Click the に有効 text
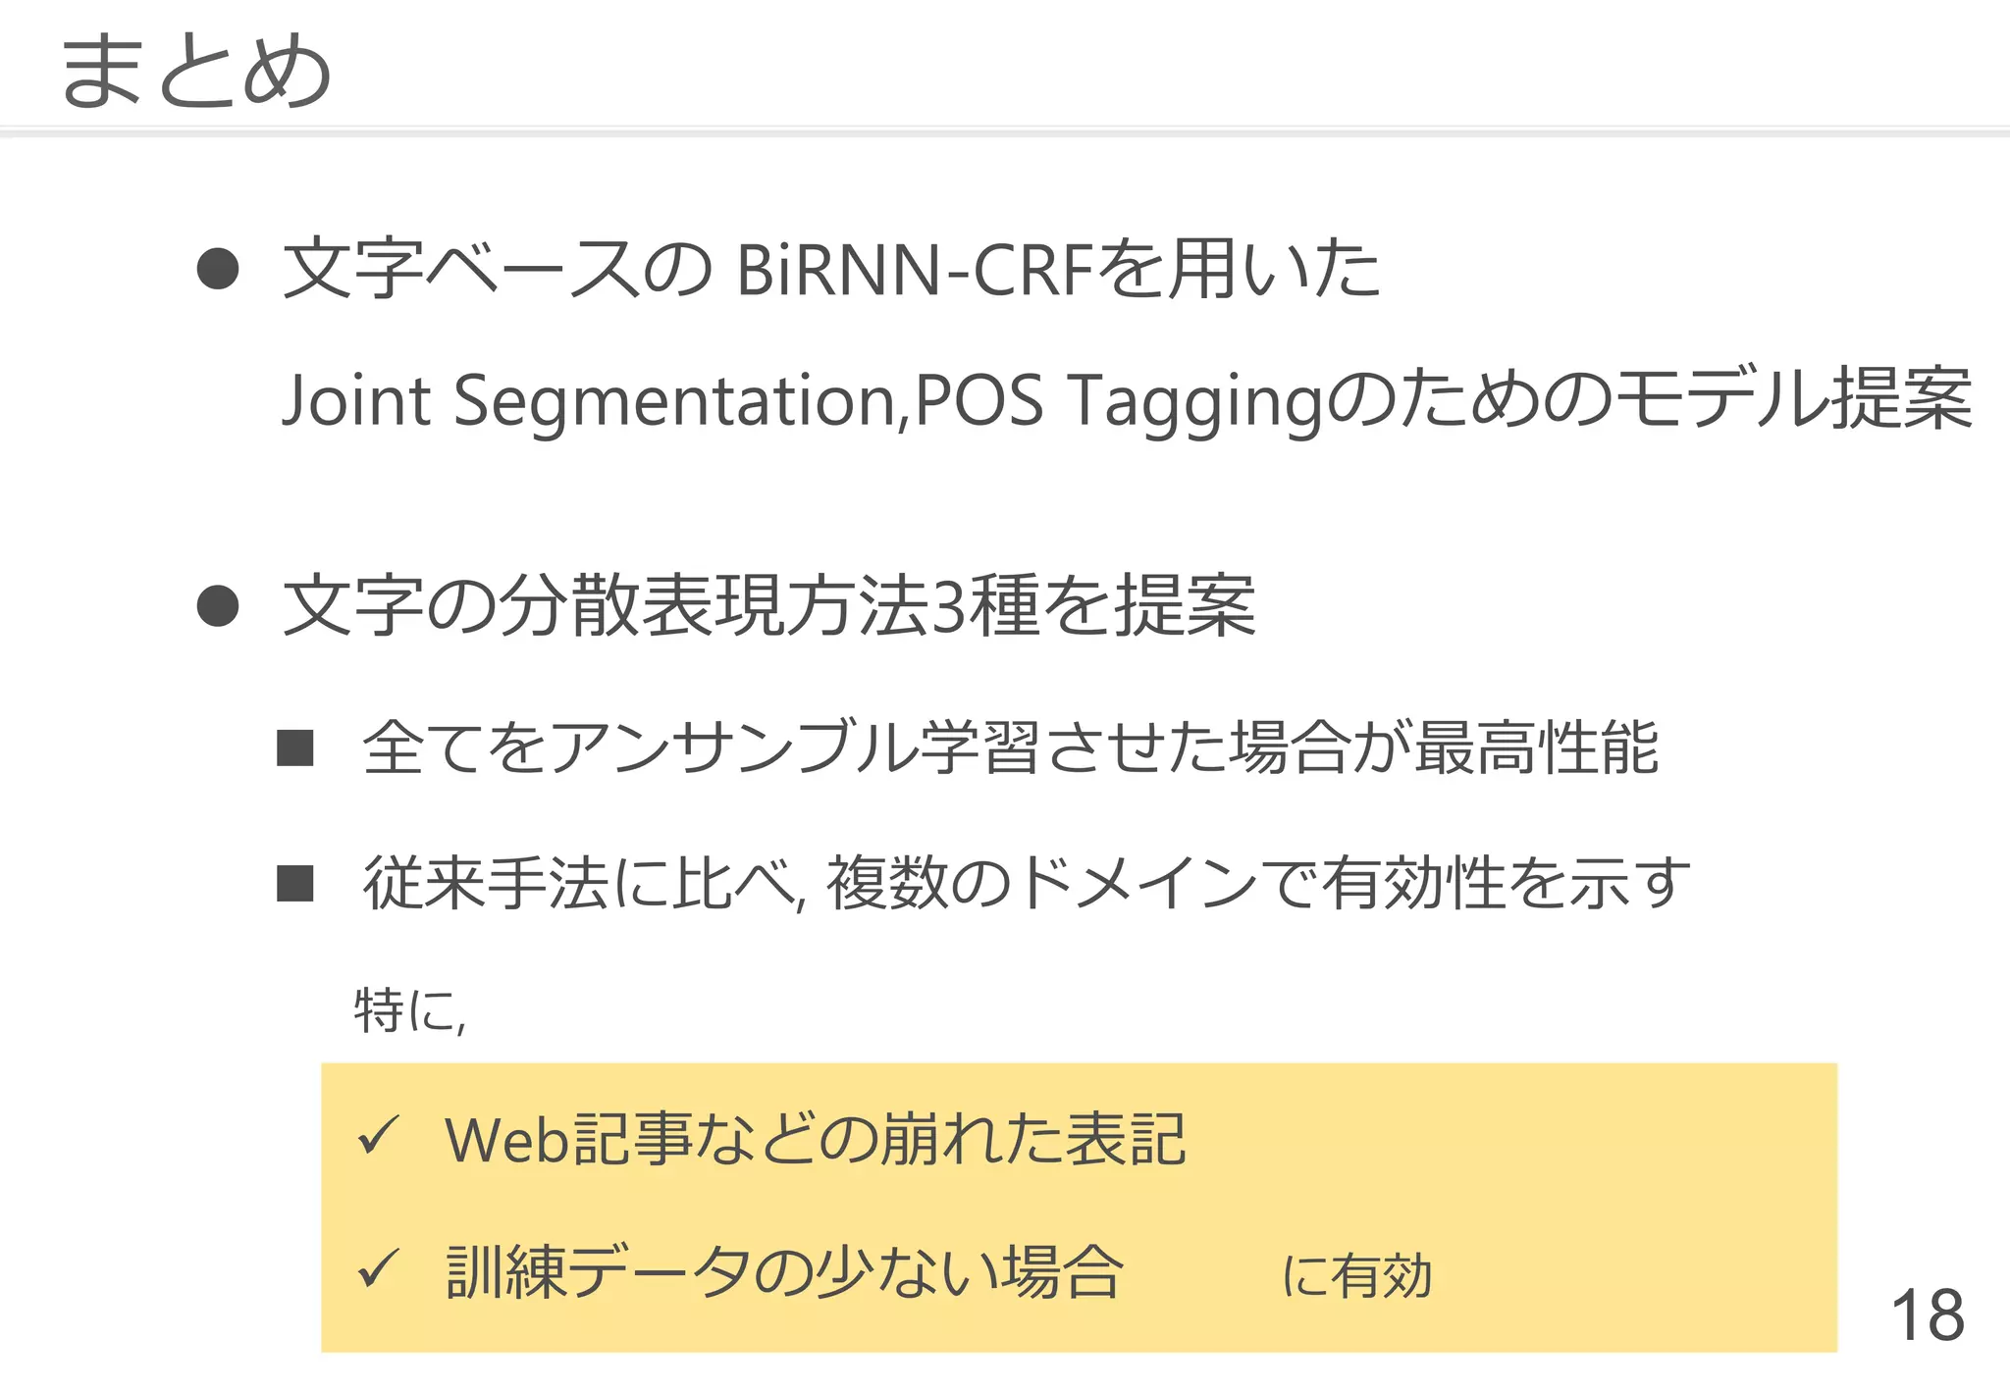 [1356, 1276]
